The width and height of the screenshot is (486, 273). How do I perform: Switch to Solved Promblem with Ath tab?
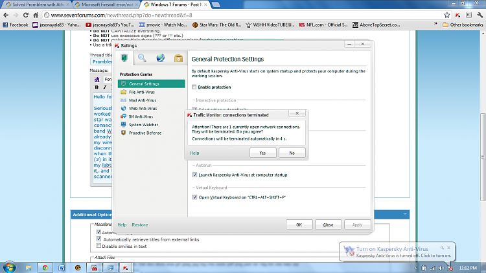36,5
